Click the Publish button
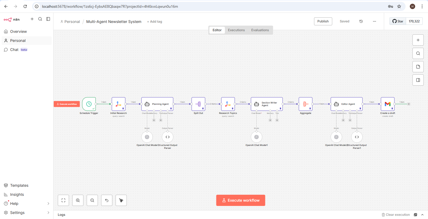 [323, 21]
